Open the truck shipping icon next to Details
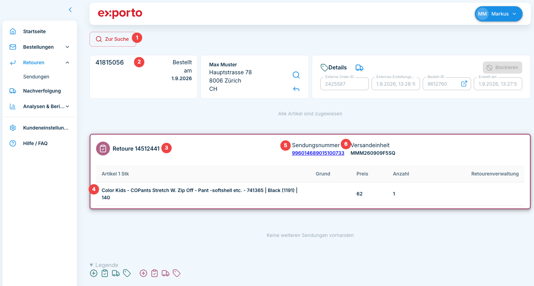The width and height of the screenshot is (534, 286). pos(359,68)
